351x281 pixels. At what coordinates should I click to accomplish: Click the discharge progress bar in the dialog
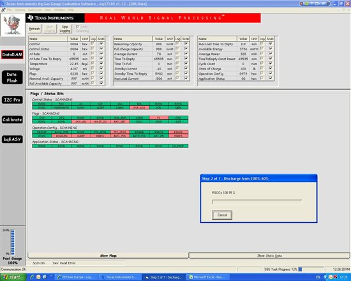pos(257,202)
